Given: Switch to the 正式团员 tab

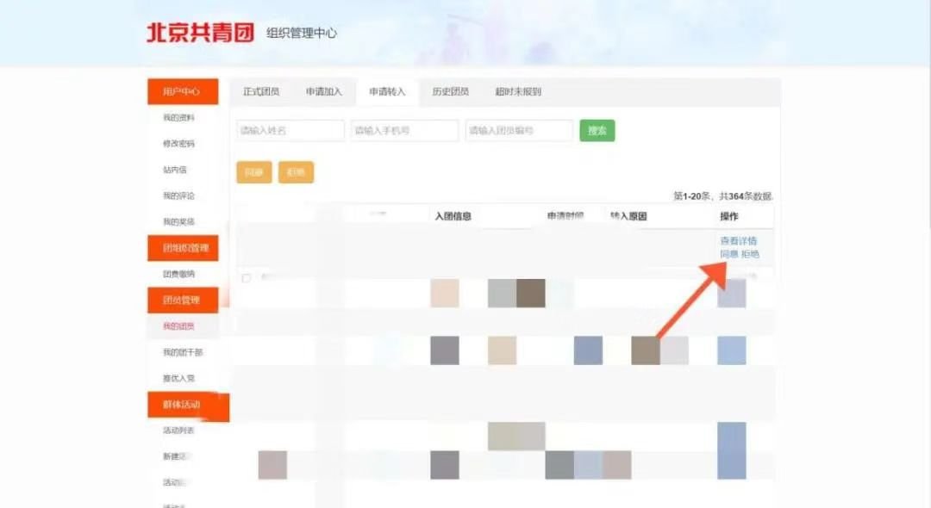Looking at the screenshot, I should (261, 92).
